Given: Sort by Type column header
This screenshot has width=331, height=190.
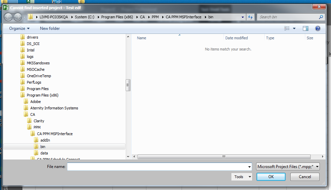Looking at the screenshot, I should tap(270, 38).
